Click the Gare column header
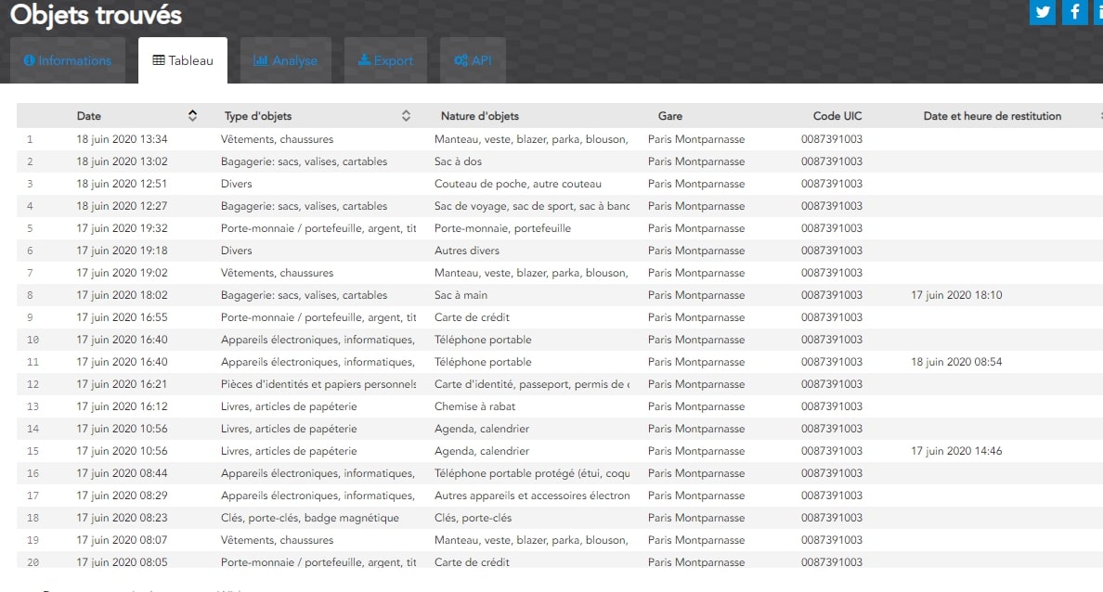Viewport: 1103px width, 592px height. (669, 116)
